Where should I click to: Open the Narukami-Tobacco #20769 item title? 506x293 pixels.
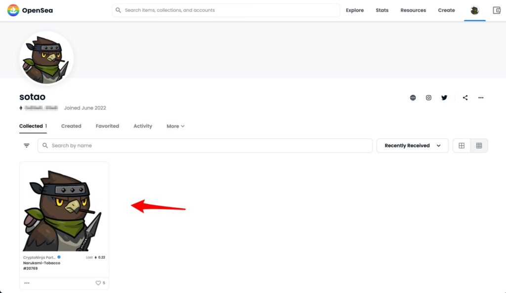pos(42,265)
